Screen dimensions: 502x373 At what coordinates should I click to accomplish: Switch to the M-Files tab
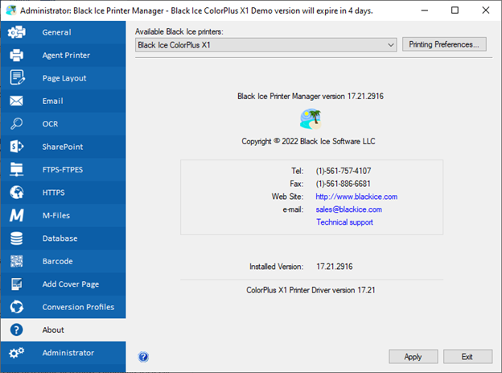pos(64,215)
